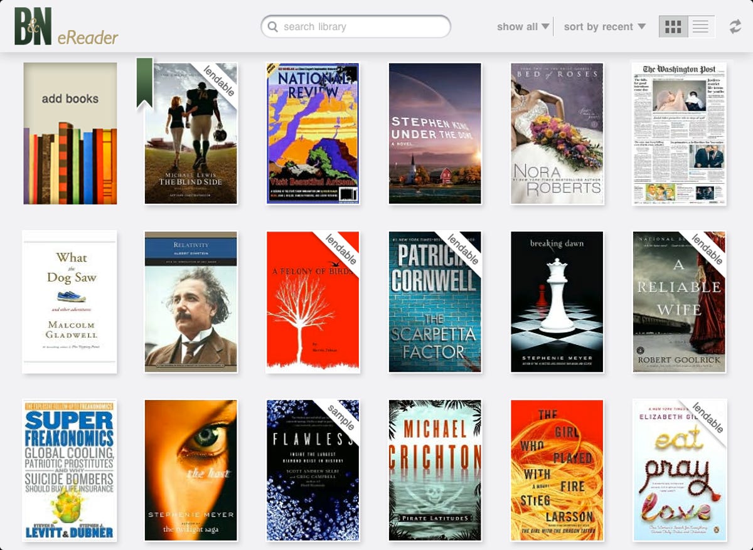This screenshot has width=753, height=550.
Task: Switch to grid view
Action: pyautogui.click(x=673, y=27)
